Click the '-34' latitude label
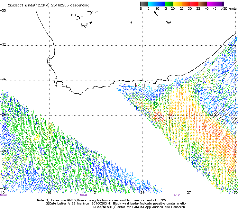 [x=3, y=79]
